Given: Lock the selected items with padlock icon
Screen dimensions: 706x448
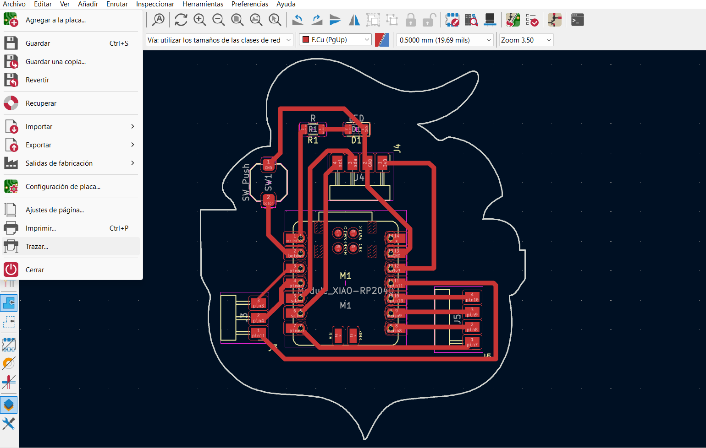Looking at the screenshot, I should click(x=410, y=20).
